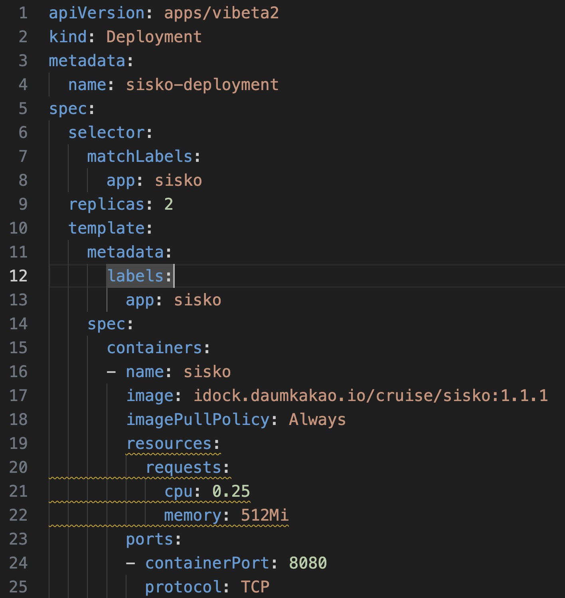Click the 'metadata' key on line 11
The height and width of the screenshot is (598, 565).
(125, 252)
